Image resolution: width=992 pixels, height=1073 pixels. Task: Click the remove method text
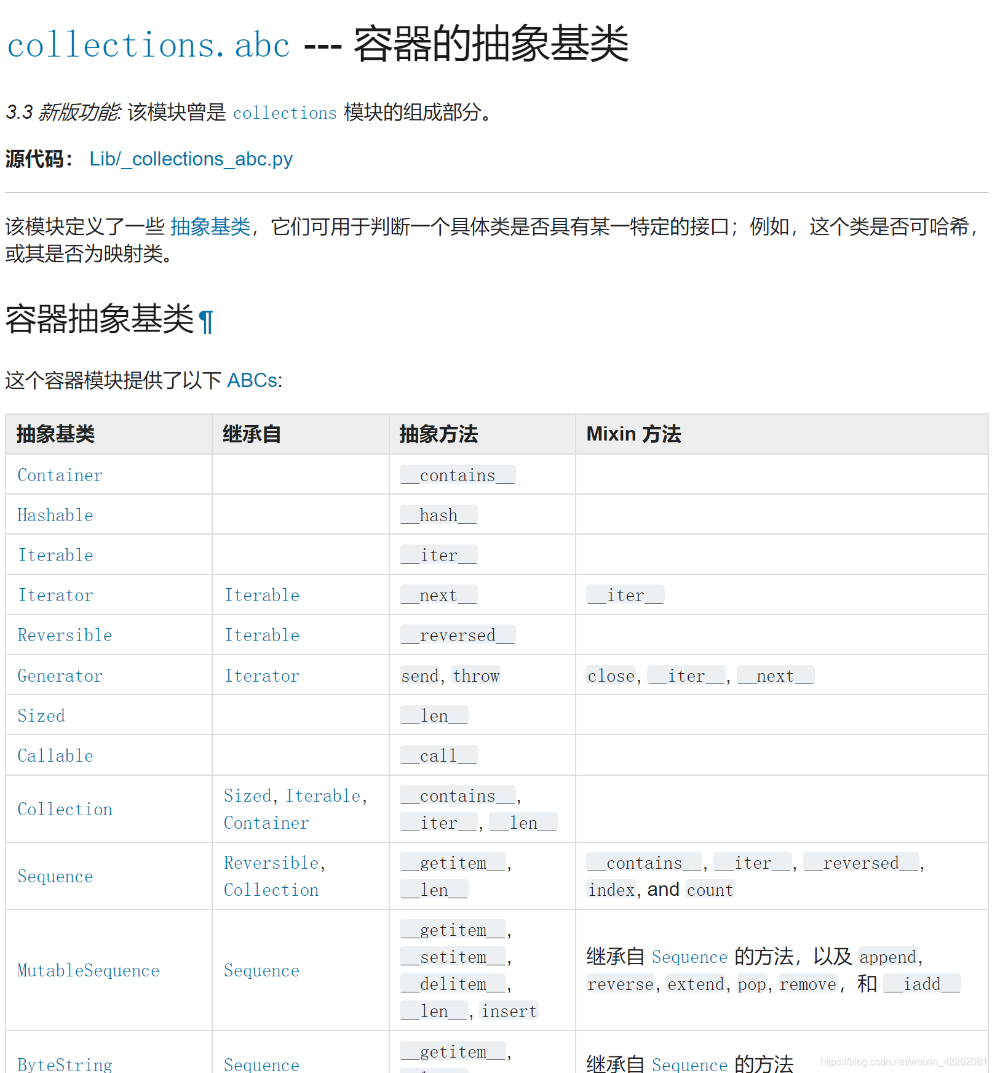[x=807, y=984]
